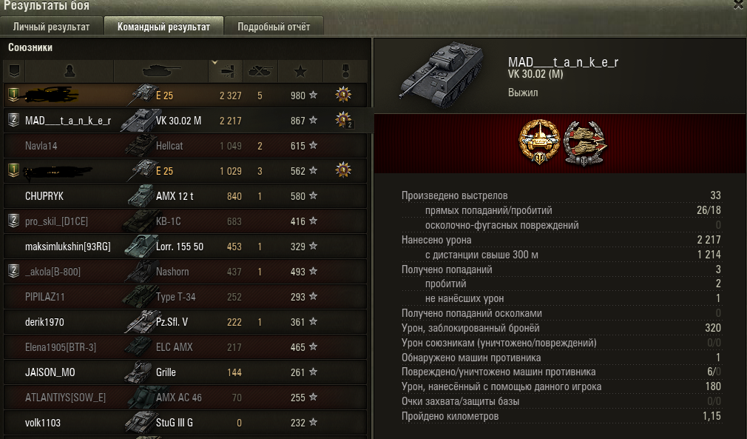The width and height of the screenshot is (747, 439).
Task: Sort by player name silhouette icon
Action: click(70, 71)
